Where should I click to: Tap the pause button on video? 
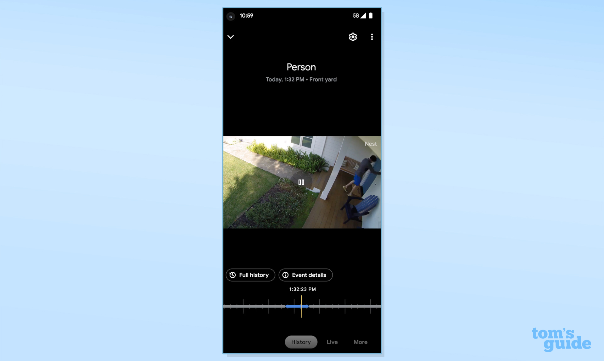coord(301,182)
